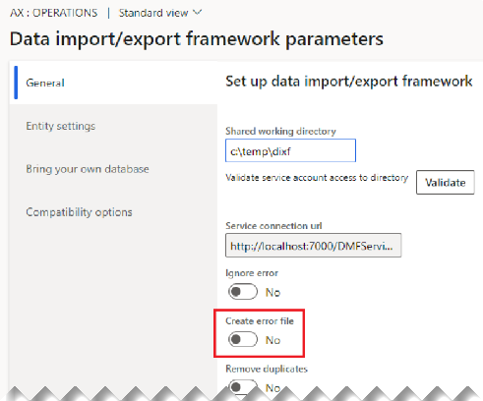
Task: Click the Service connection url field
Action: click(314, 246)
